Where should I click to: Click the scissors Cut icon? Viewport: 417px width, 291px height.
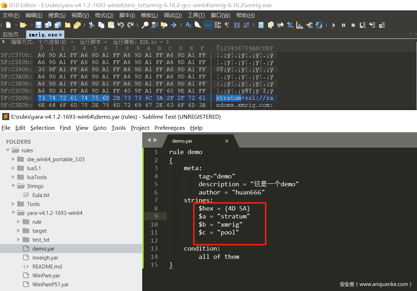[x=91, y=25]
